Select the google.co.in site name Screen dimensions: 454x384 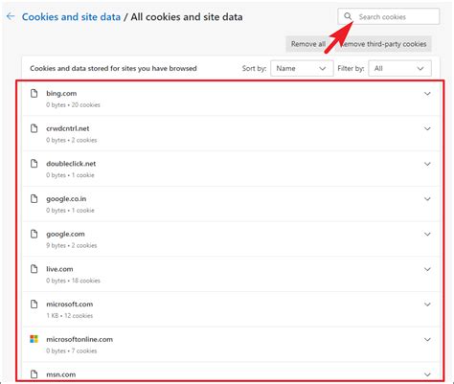(66, 199)
